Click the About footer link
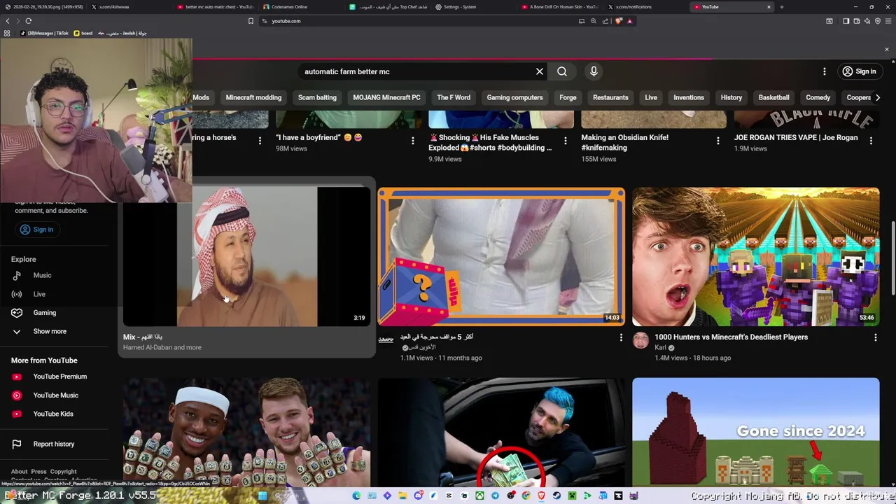 point(19,472)
